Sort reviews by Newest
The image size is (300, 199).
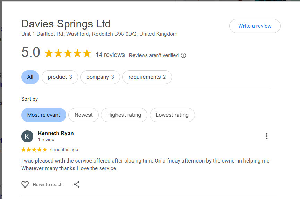pos(84,115)
